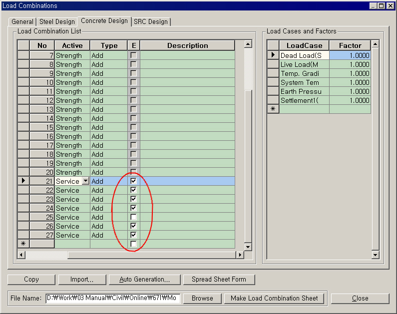This screenshot has width=397, height=314.
Task: Enable the E checkbox for row 25
Action: coord(133,217)
